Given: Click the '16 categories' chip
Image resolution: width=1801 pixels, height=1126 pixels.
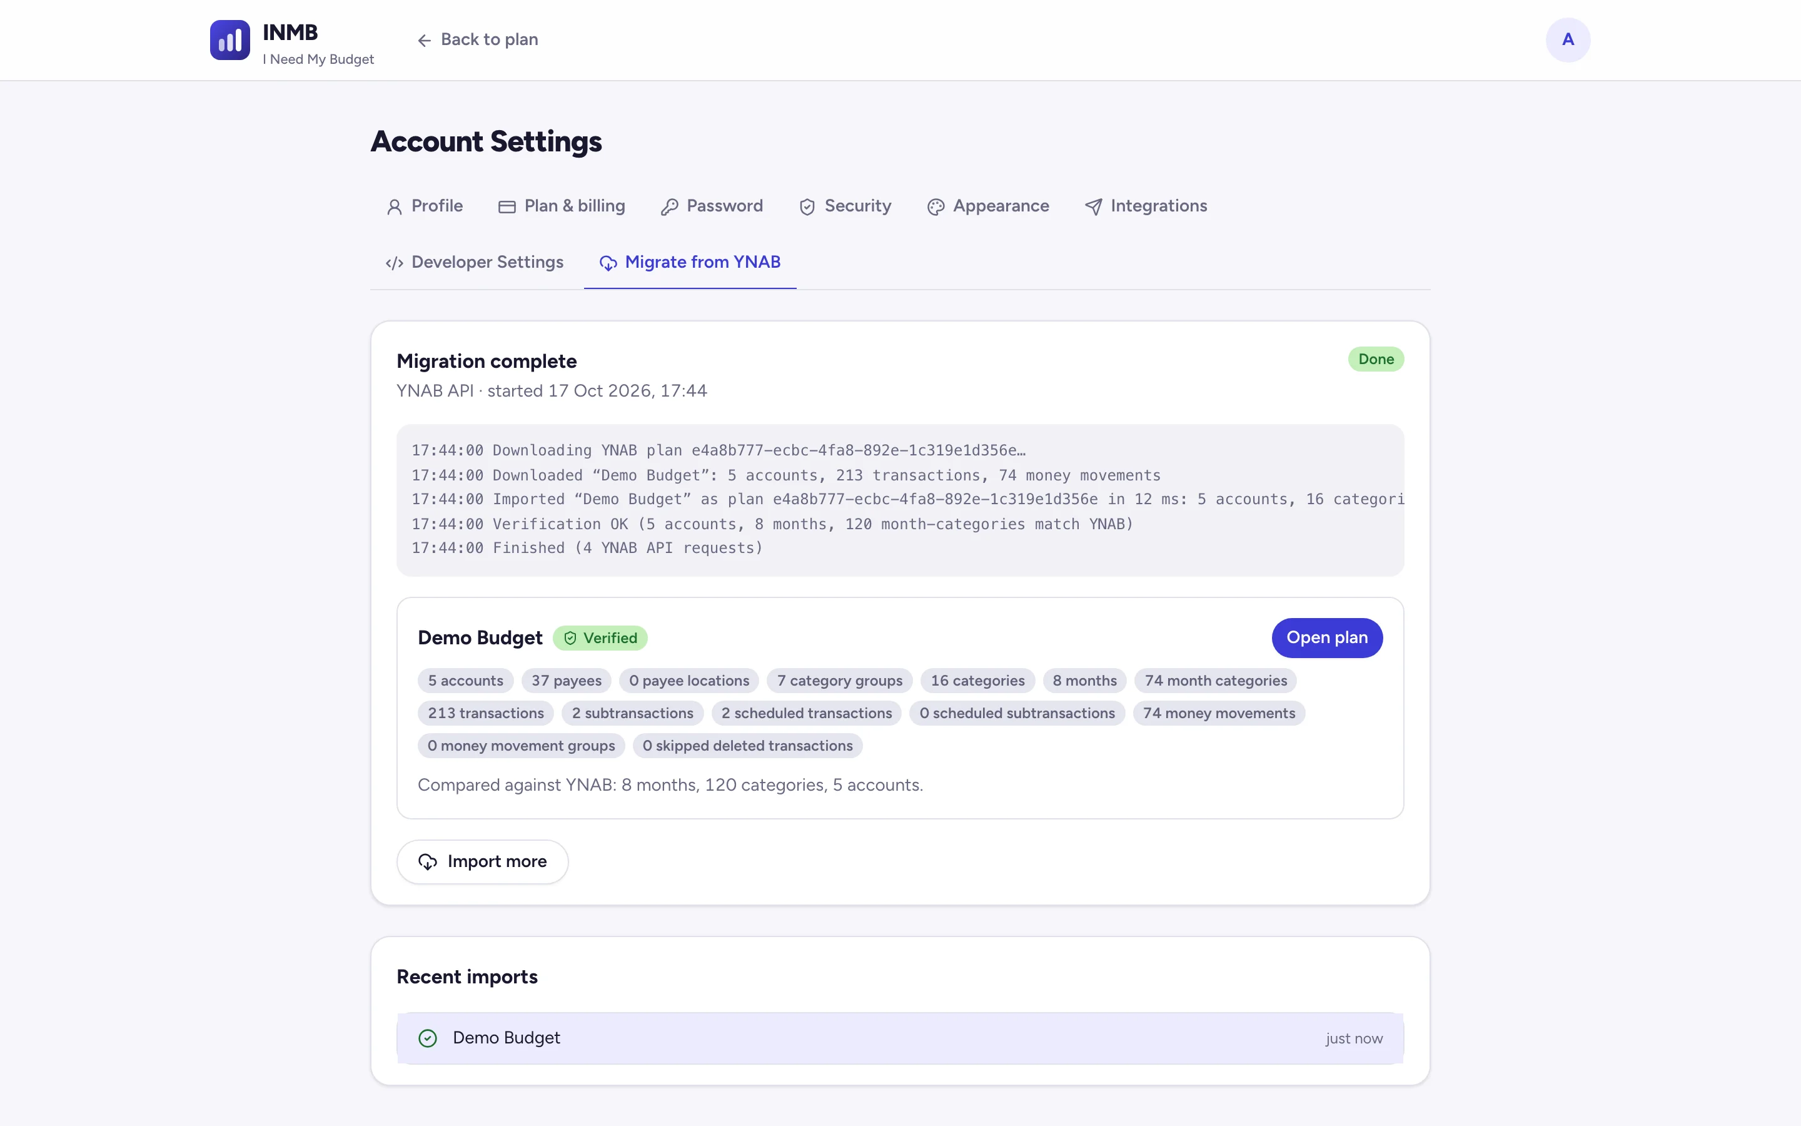Looking at the screenshot, I should coord(977,681).
